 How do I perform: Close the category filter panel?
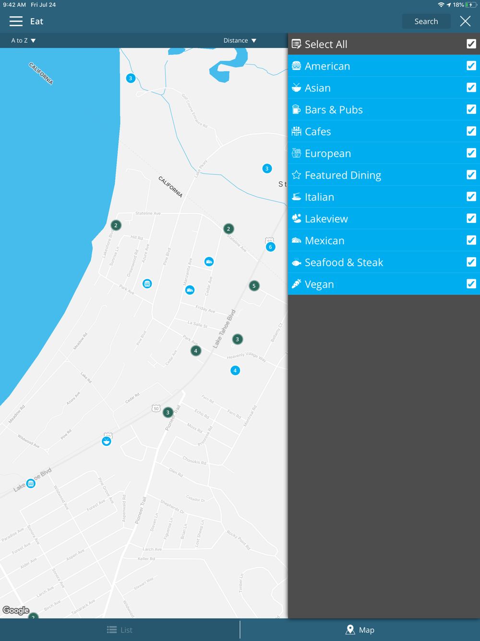coord(465,21)
